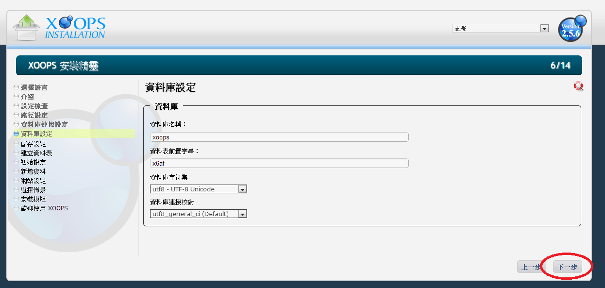Click the 資料庫名稱： label
605x288 pixels.
(x=168, y=125)
